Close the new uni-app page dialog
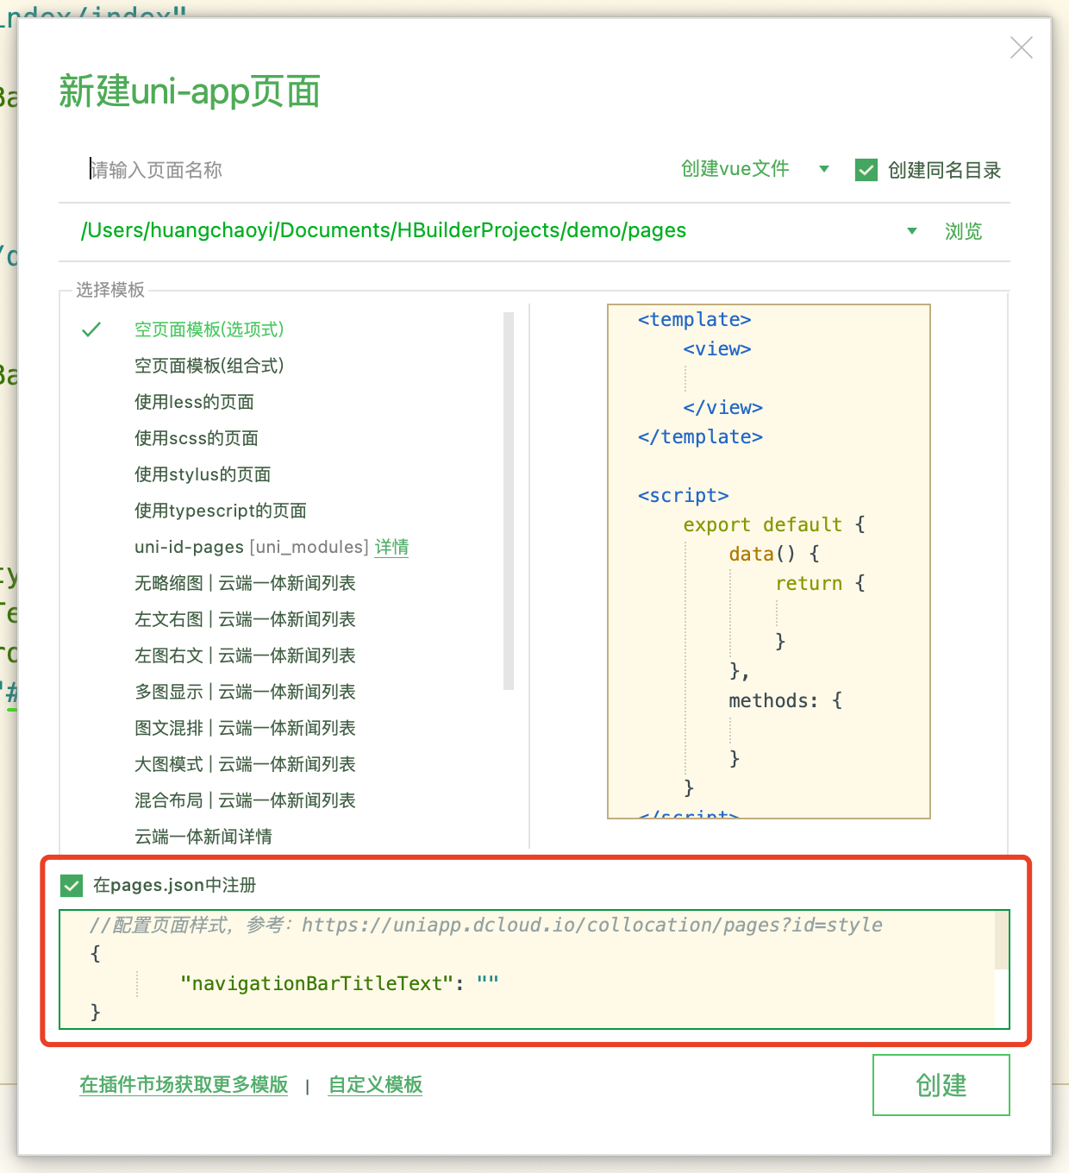Screen dimensions: 1069x1173 point(1022,47)
